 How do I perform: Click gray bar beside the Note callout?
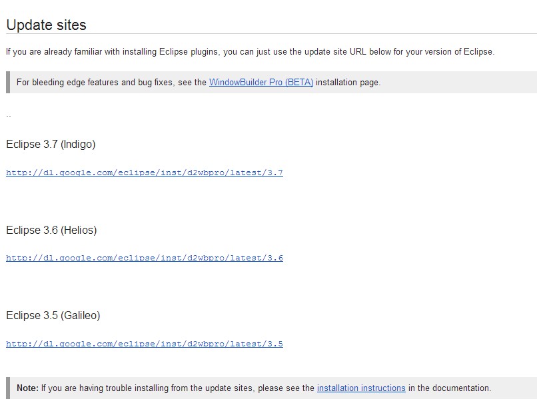point(8,388)
